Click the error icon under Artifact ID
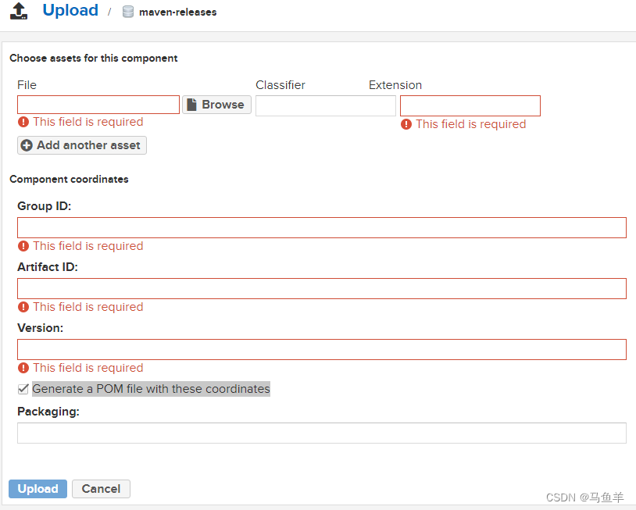 [23, 306]
